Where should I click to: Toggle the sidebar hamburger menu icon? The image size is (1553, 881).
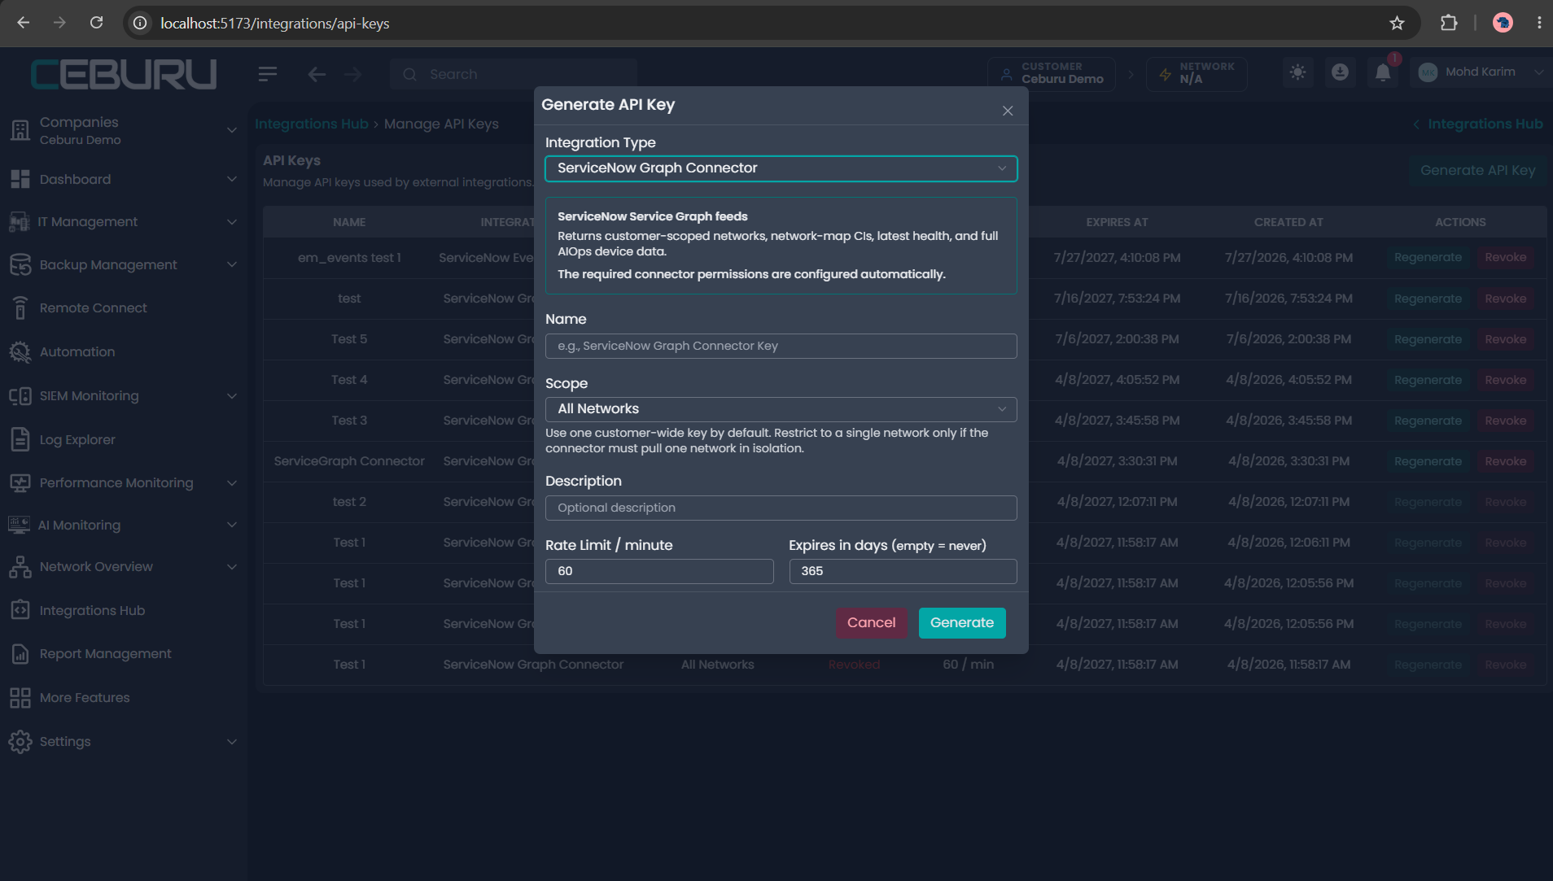tap(268, 74)
